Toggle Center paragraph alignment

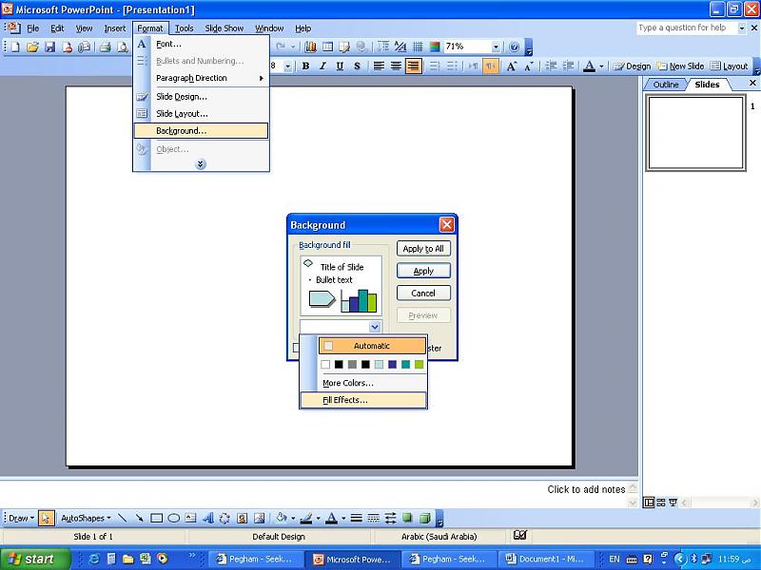396,66
